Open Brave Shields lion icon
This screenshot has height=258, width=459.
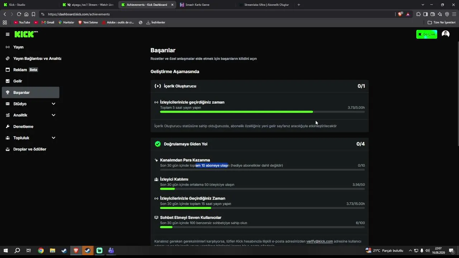click(x=400, y=14)
